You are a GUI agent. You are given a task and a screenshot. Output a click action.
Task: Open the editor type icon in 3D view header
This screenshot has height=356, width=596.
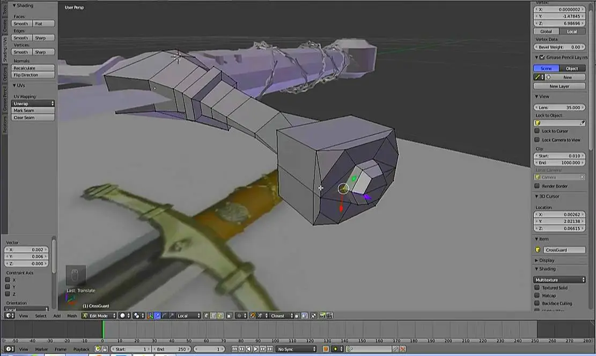tap(9, 316)
